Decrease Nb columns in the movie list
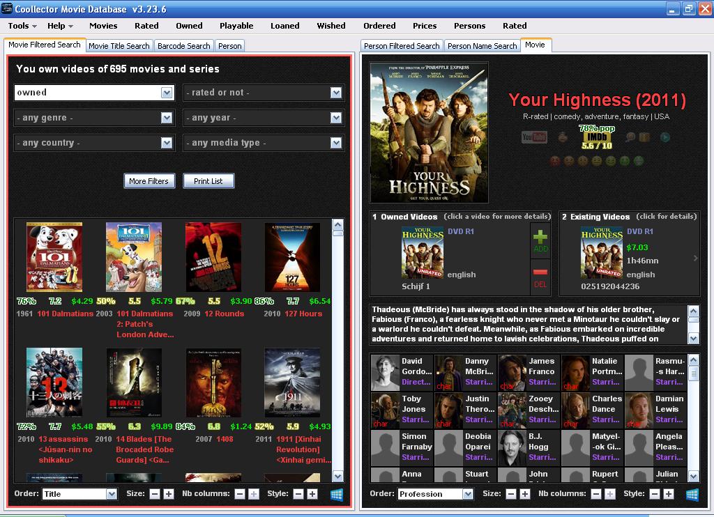 click(x=240, y=494)
